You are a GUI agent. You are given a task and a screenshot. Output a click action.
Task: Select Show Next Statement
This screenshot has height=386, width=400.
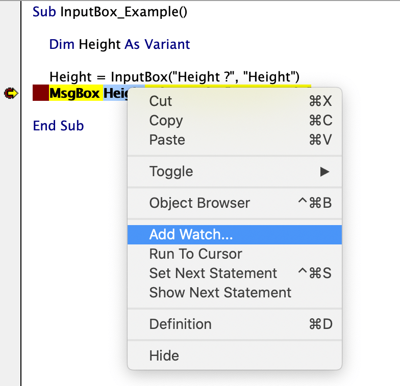tap(220, 293)
